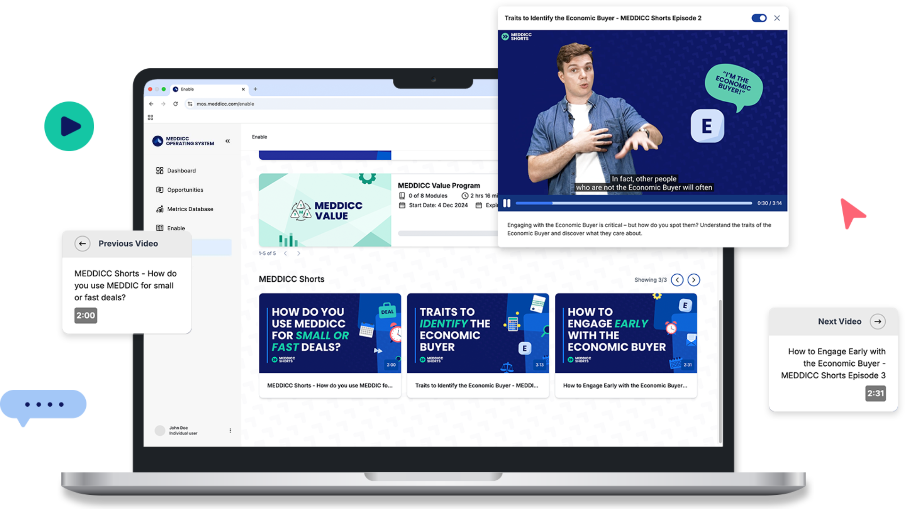Viewport: 905px width, 509px height.
Task: Open How do you use MEDDICC thumbnail
Action: 330,333
